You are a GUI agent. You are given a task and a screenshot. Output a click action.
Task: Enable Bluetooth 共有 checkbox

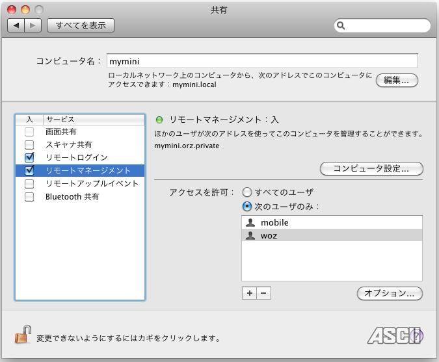pos(29,197)
